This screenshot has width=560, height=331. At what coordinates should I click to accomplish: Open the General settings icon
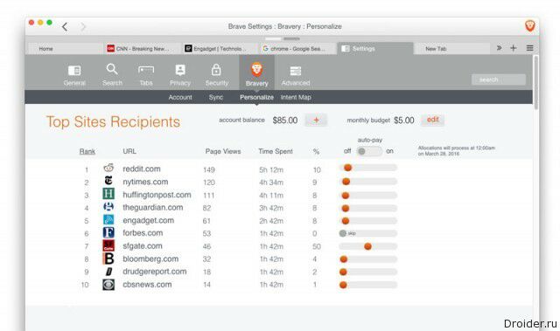coord(74,71)
